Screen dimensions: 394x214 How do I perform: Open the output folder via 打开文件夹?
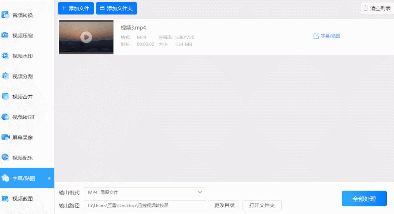tap(261, 205)
